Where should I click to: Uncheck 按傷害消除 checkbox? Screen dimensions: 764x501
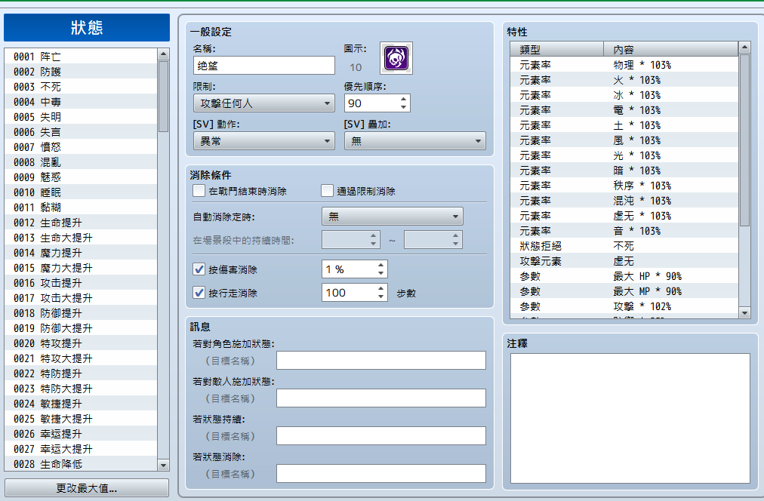tap(199, 269)
